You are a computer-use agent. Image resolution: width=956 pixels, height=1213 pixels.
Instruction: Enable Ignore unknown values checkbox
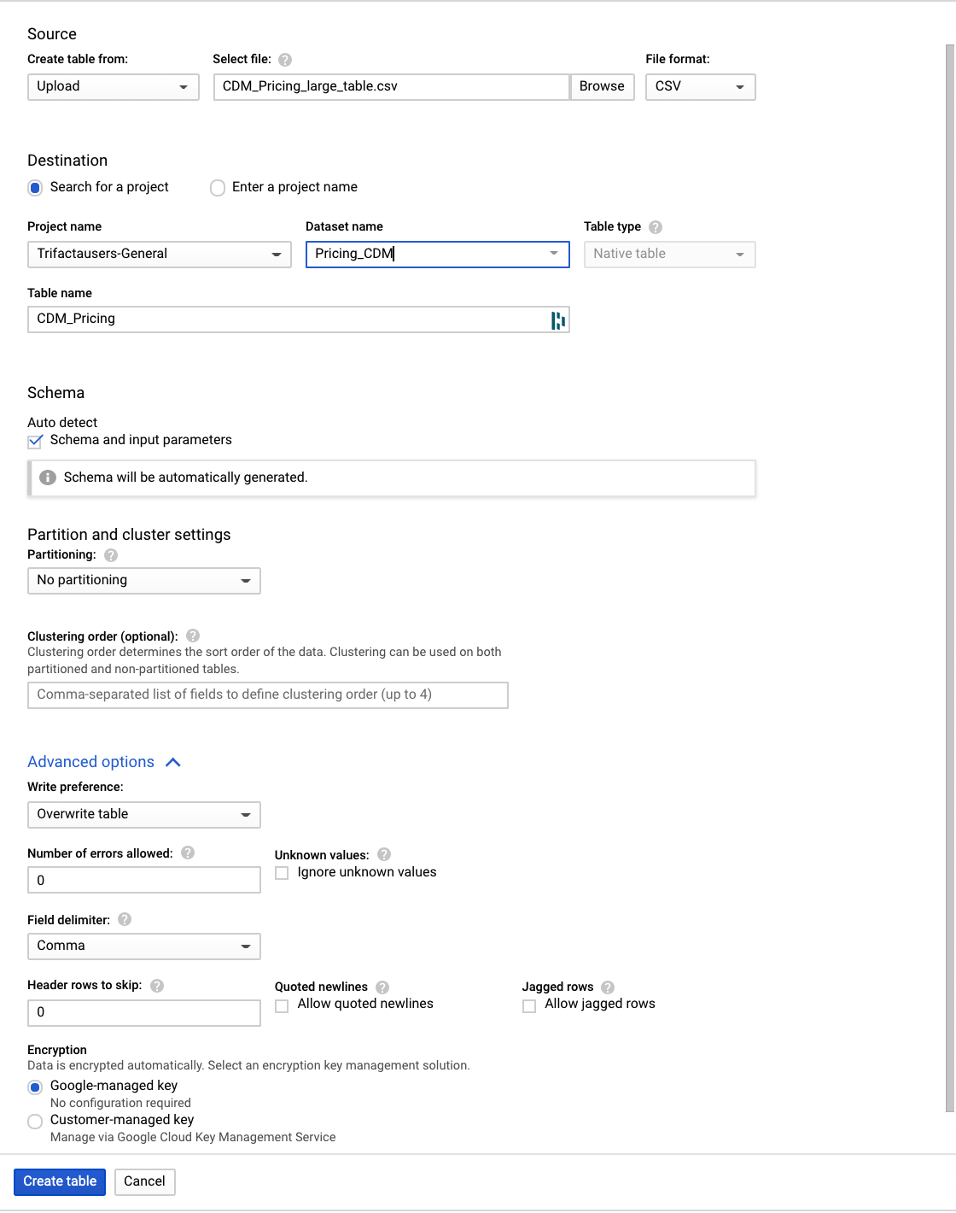pos(282,873)
